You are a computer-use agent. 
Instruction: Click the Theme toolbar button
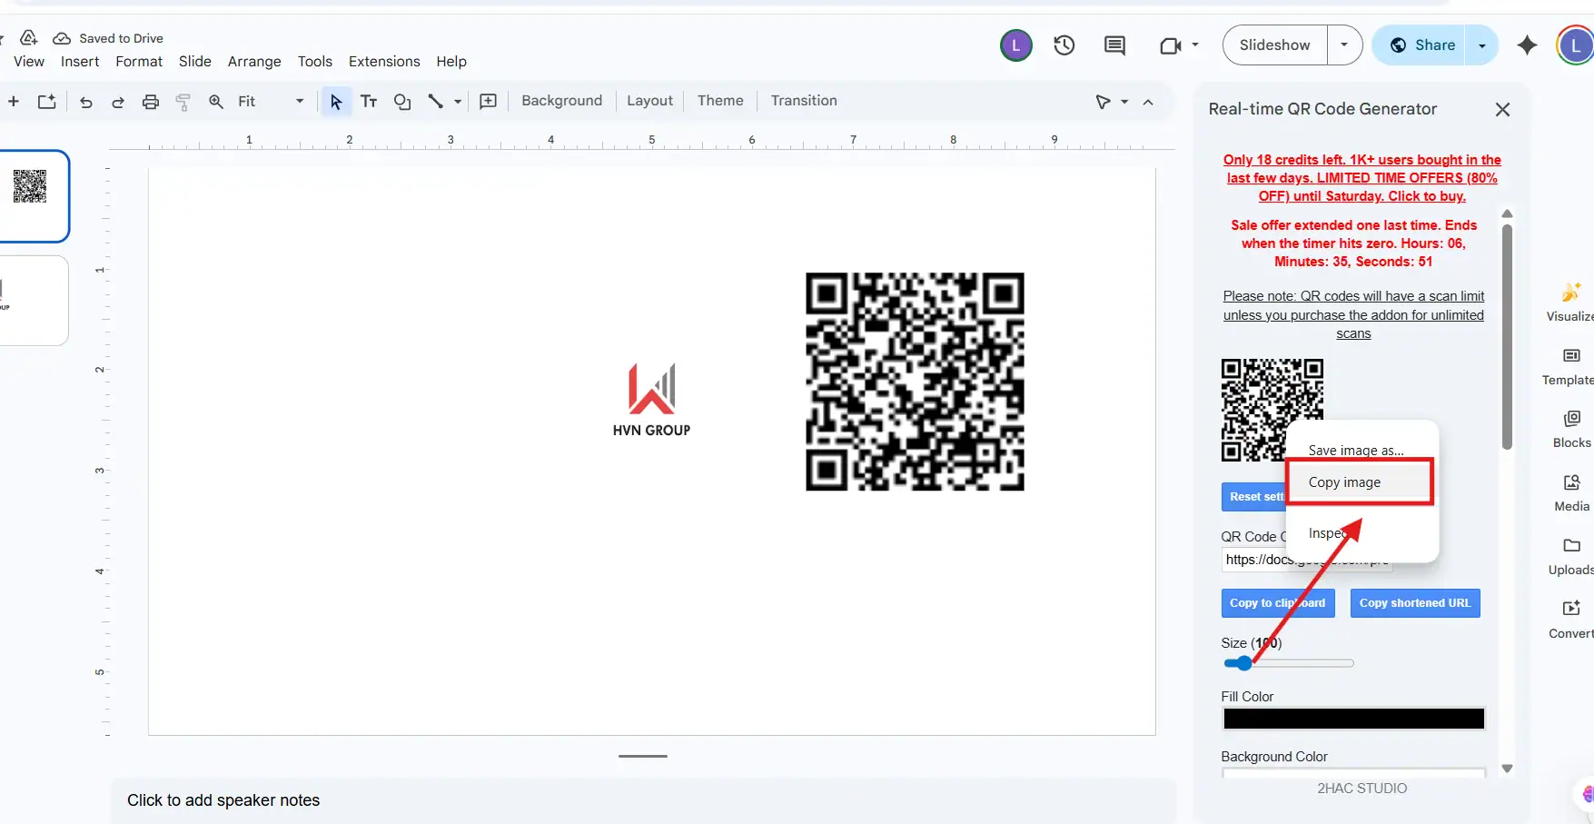click(720, 101)
